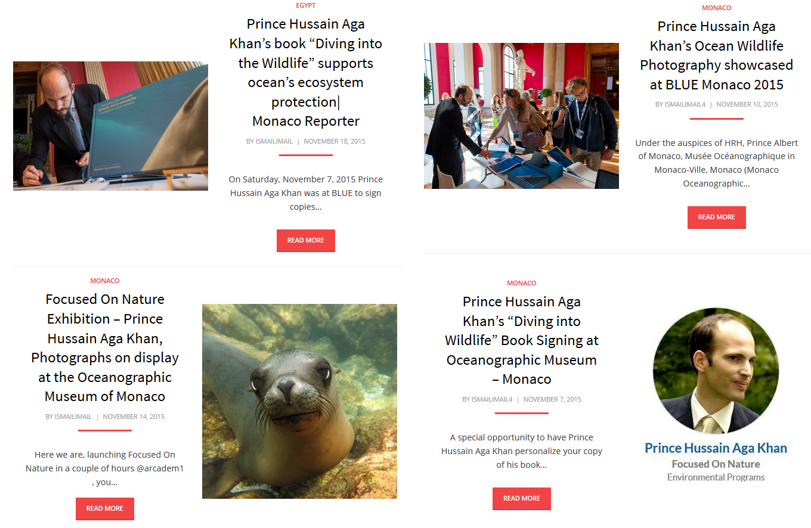Click MONACO tag above Book Signing article

click(x=521, y=283)
